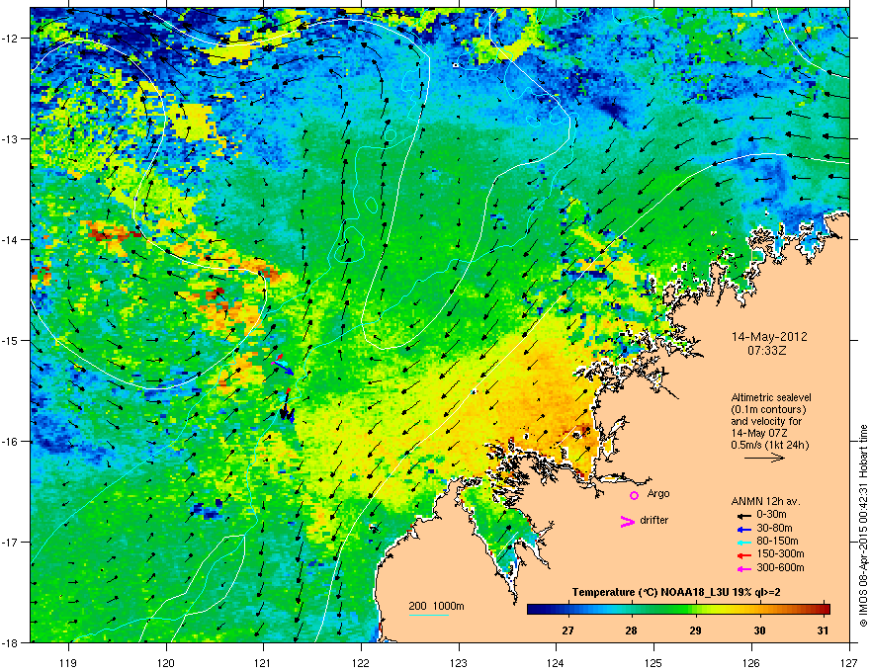Select the black 0-30m legend arrow
The image size is (870, 672).
(743, 515)
